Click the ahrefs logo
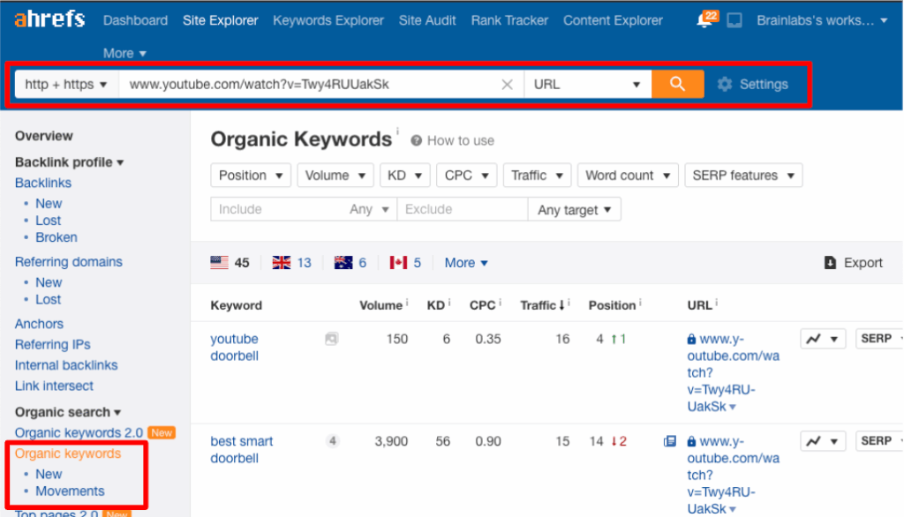 point(49,19)
